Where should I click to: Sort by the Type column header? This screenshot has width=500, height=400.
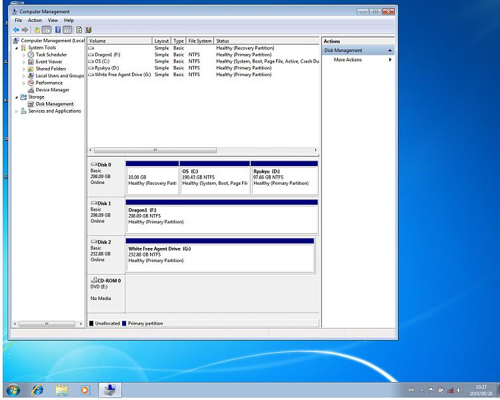(179, 41)
